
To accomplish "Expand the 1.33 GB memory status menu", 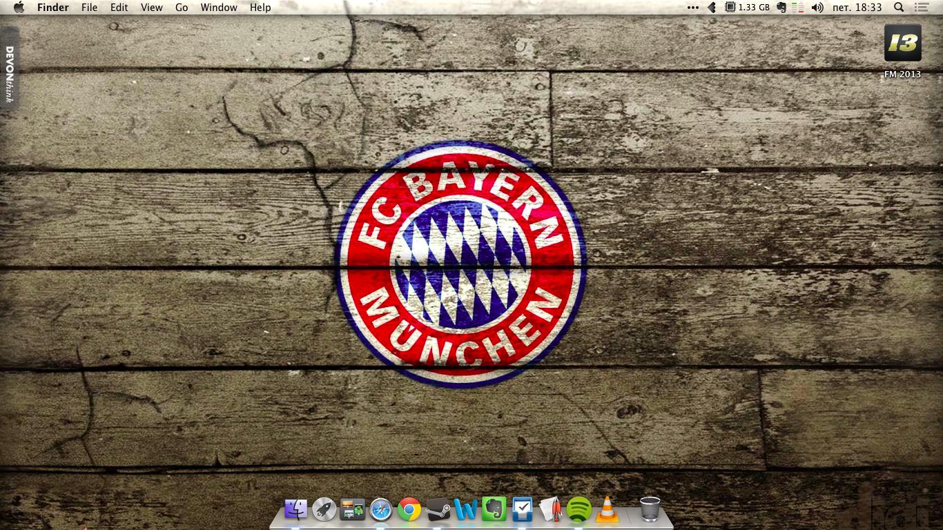I will pos(747,8).
